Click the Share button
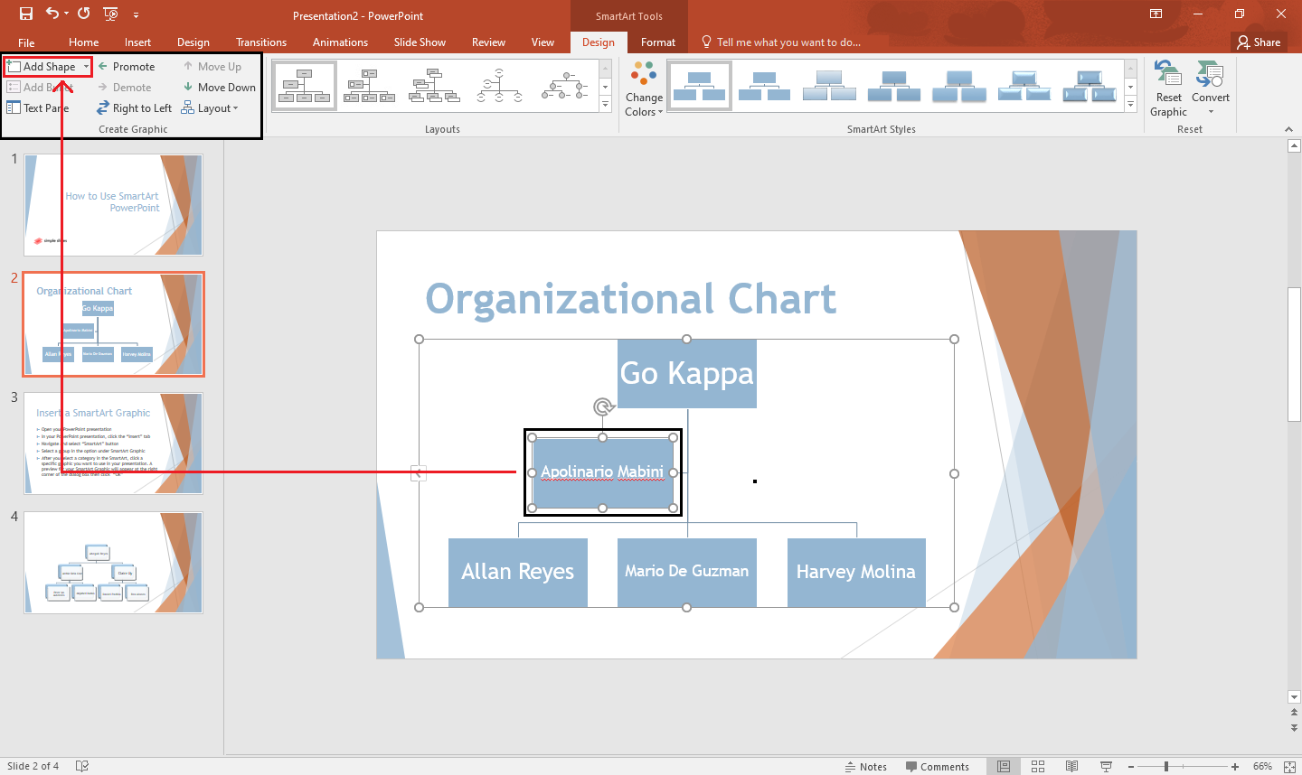The width and height of the screenshot is (1302, 775). pos(1259,42)
